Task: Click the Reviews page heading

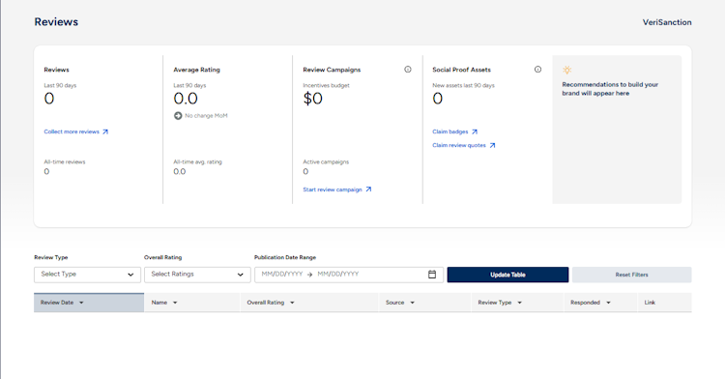Action: tap(56, 21)
